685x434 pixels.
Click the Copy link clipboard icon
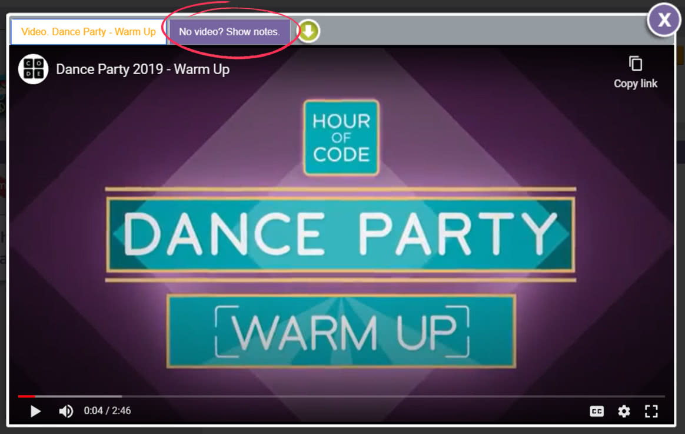[x=636, y=64]
